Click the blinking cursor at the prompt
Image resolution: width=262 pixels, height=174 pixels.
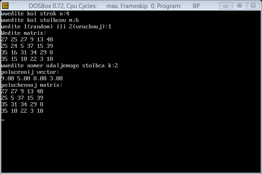coord(3,120)
